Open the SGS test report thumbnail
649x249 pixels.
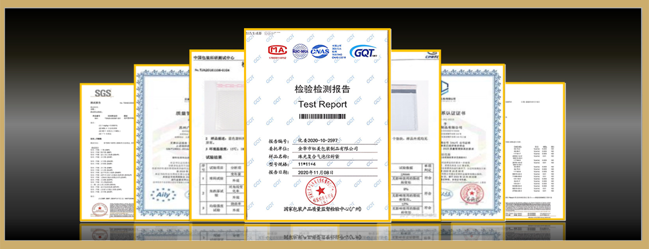coord(107,152)
